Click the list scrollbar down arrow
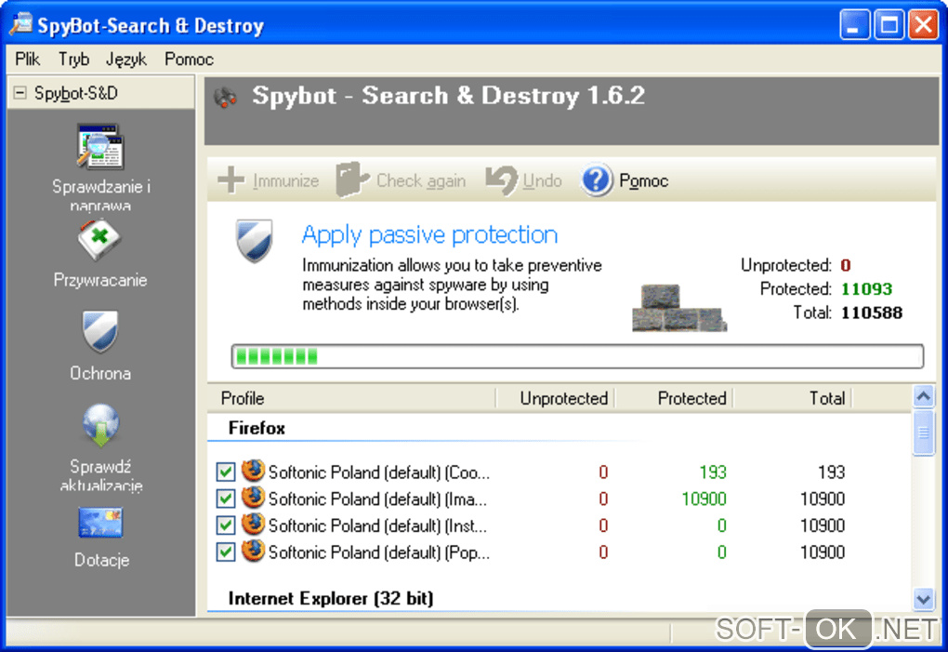The height and width of the screenshot is (652, 948). click(923, 599)
